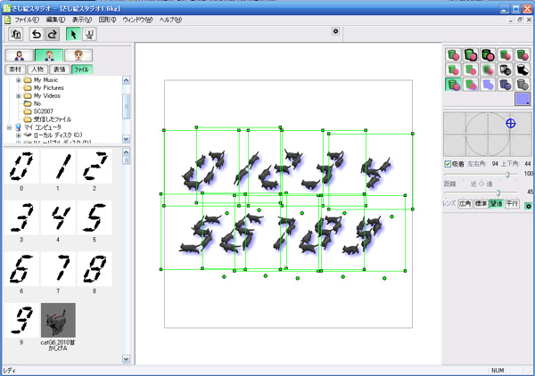The width and height of the screenshot is (535, 376).
Task: Select the cat image thumbnail
Action: [x=58, y=320]
